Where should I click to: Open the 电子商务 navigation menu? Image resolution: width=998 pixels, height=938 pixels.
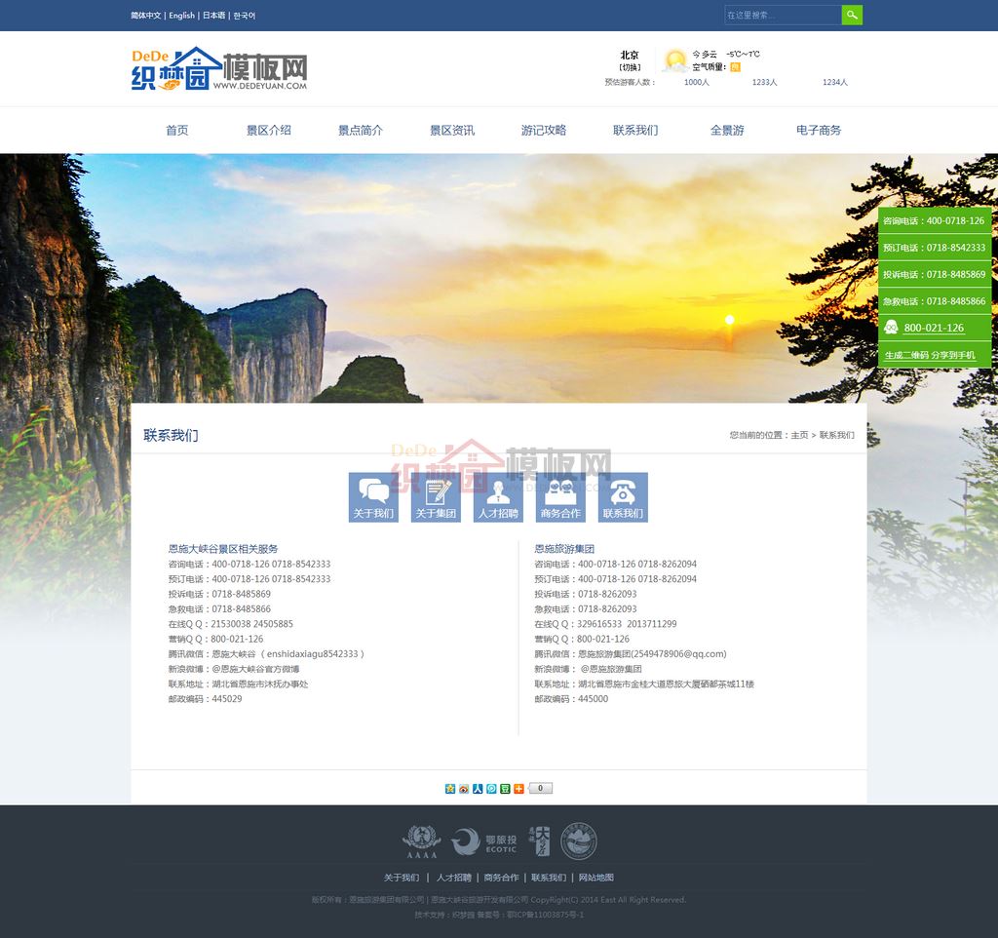tap(819, 131)
